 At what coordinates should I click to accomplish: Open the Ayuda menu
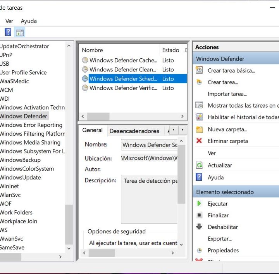(29, 21)
